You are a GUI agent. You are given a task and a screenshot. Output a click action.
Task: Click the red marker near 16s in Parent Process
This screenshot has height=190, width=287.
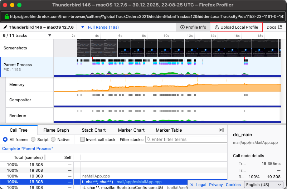click(244, 58)
